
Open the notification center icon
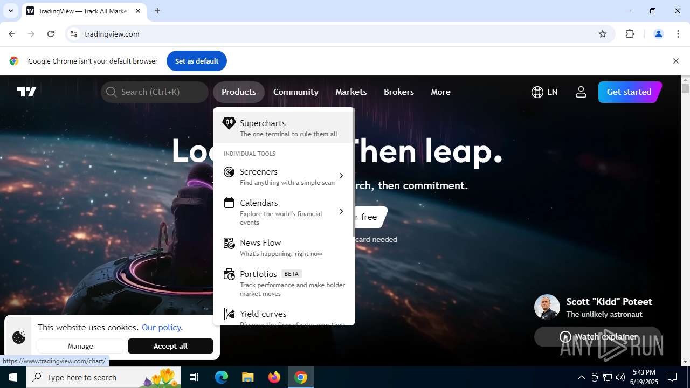pos(672,377)
